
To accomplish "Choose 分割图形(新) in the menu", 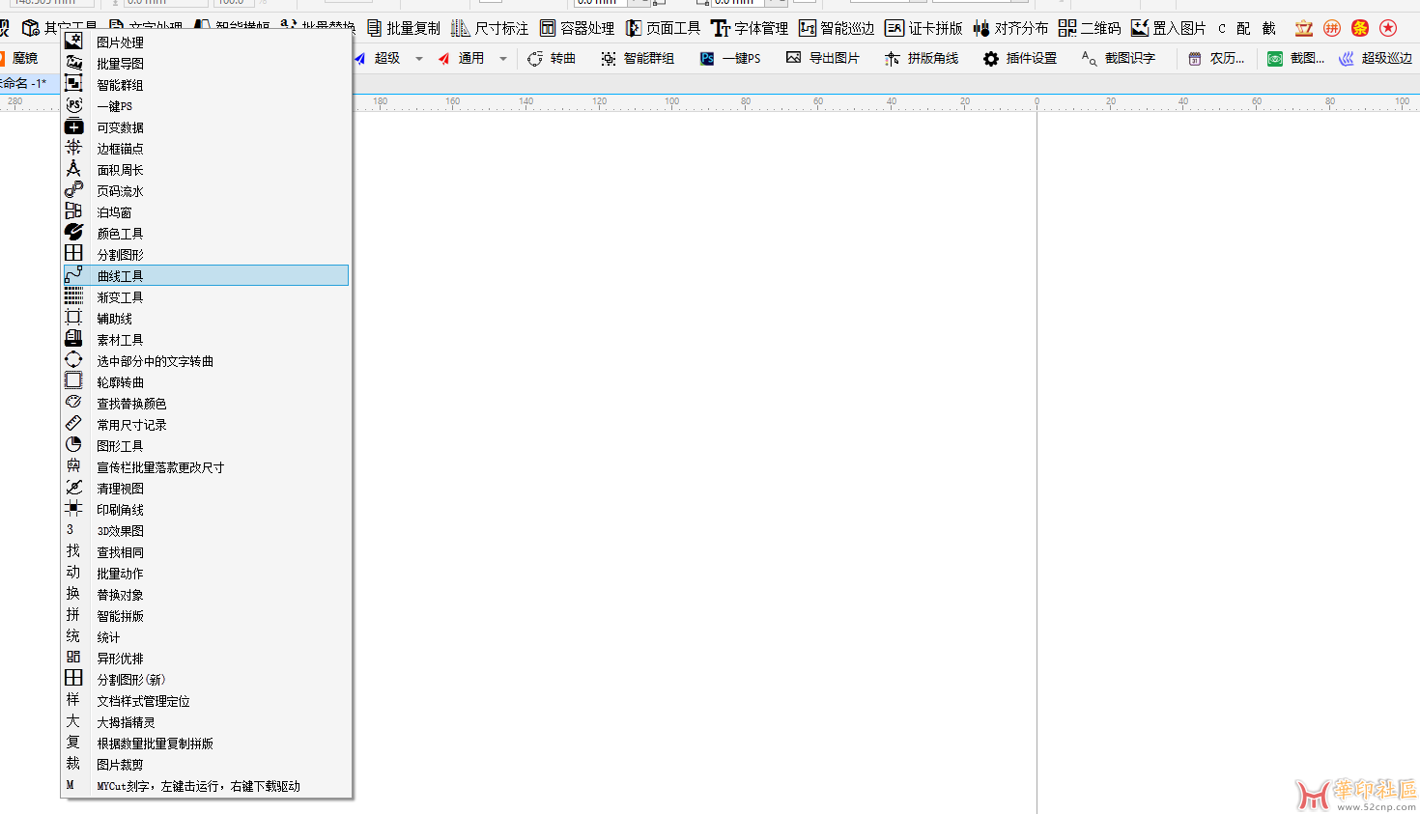I will (130, 680).
